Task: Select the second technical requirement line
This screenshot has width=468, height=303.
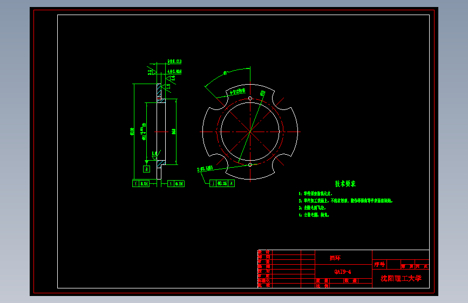Action: 346,201
